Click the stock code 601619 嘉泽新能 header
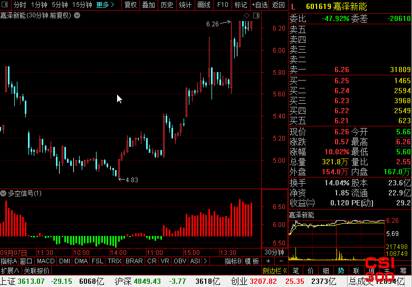Viewport: 412px width, 287px height. click(x=337, y=6)
